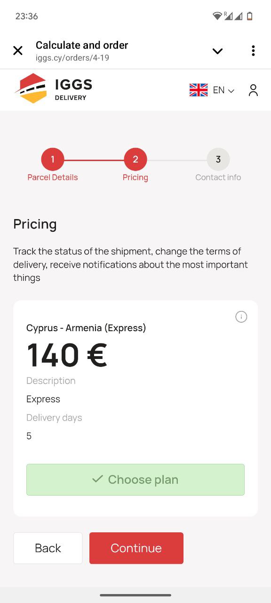Click the UK flag language icon
271x603 pixels.
coord(199,90)
